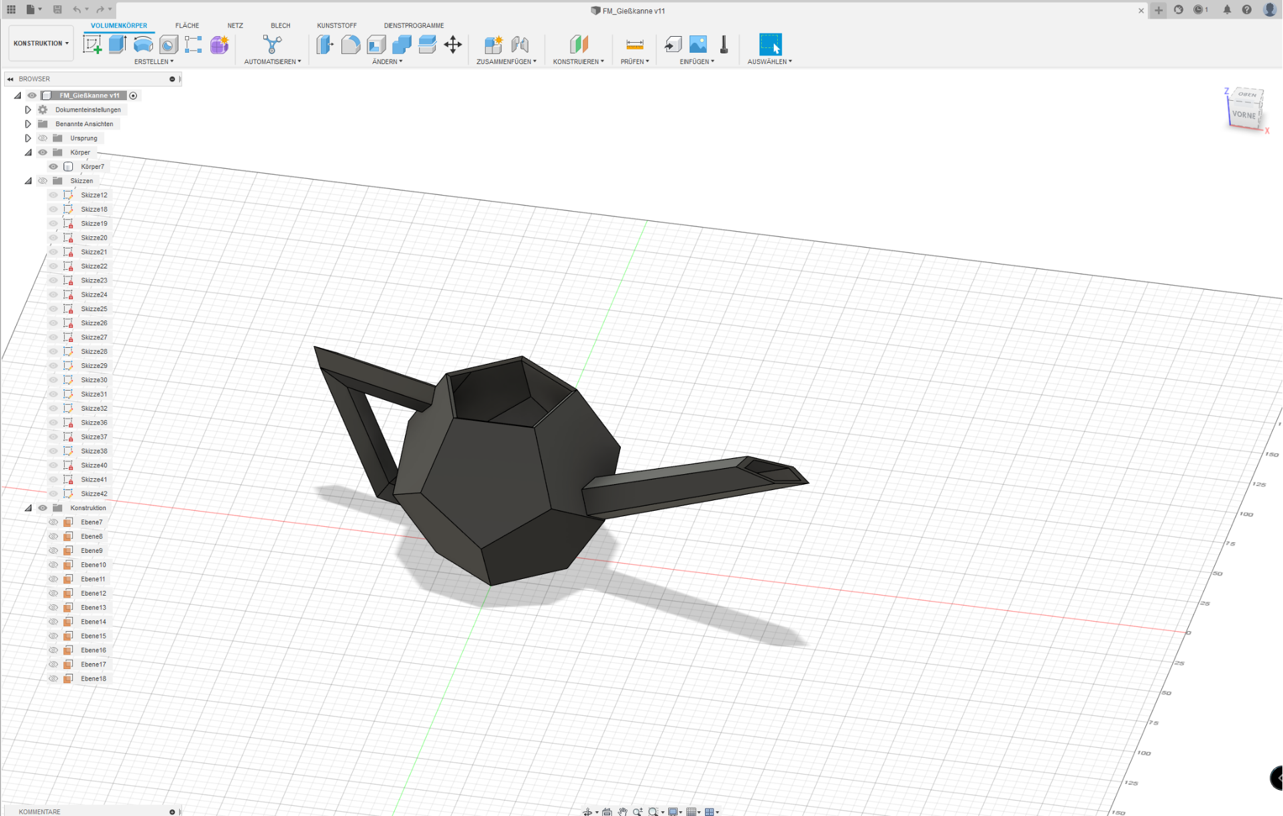Select the New Component tool
Screen dimensions: 1283x816
pyautogui.click(x=493, y=45)
